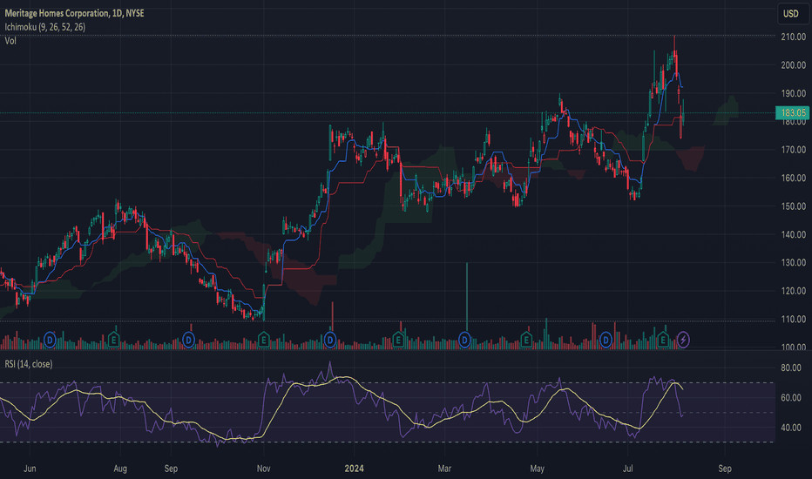812x479 pixels.
Task: Click the 140.00 price axis label
Action: pos(794,234)
